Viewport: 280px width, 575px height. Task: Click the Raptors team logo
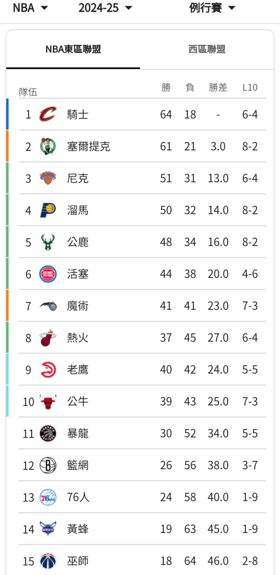click(x=48, y=434)
